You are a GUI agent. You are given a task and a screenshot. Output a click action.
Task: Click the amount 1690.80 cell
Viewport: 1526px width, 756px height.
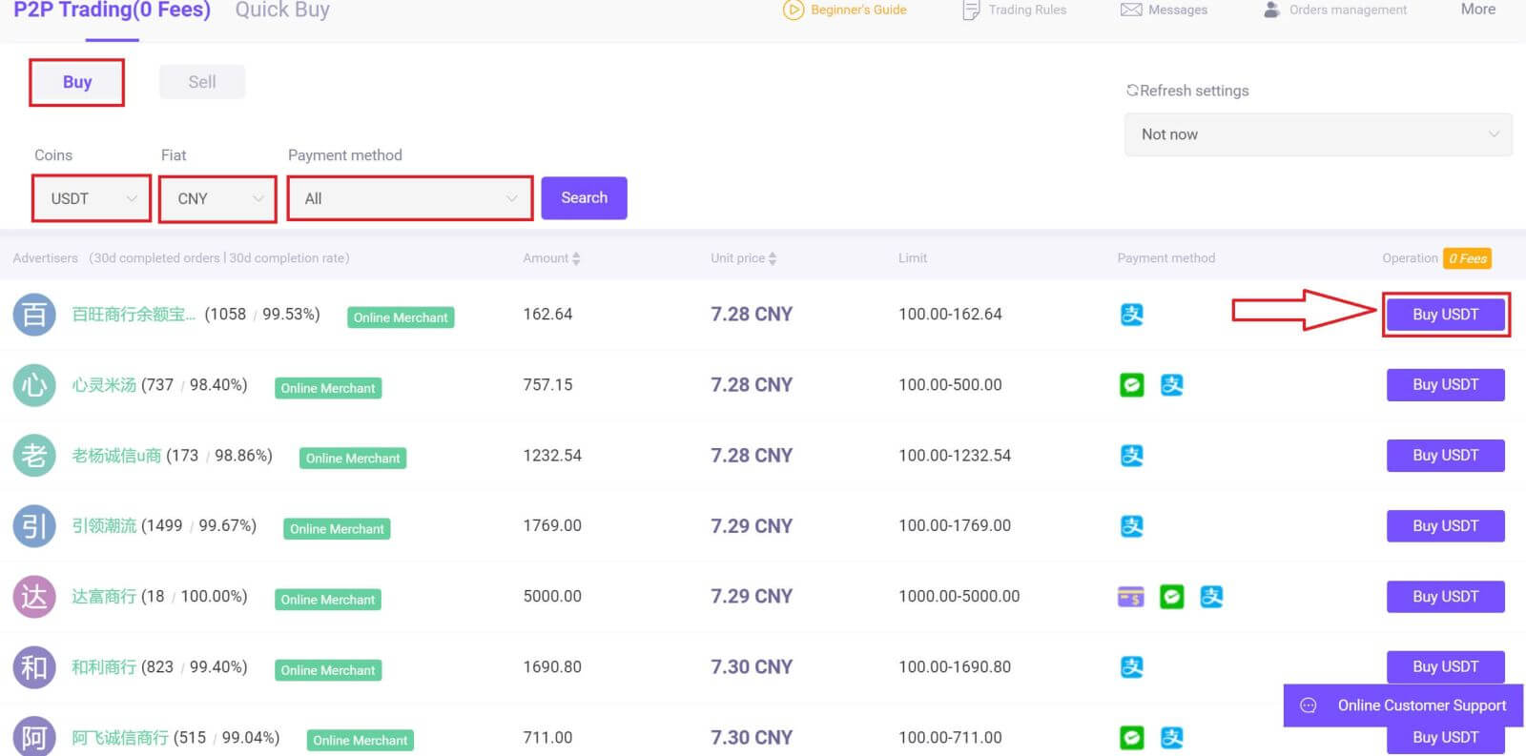coord(552,667)
